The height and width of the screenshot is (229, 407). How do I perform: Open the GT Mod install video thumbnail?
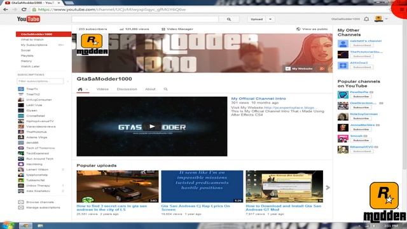point(284,186)
